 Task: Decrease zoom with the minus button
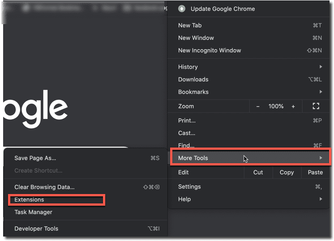click(258, 106)
